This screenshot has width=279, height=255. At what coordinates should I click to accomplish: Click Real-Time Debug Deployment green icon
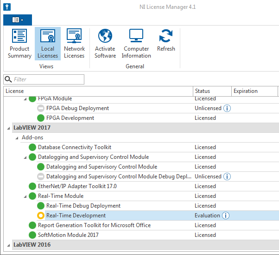pyautogui.click(x=41, y=206)
